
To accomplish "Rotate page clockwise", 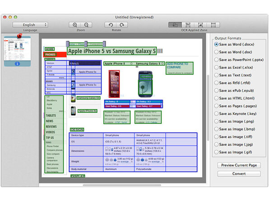I will pos(122,25).
